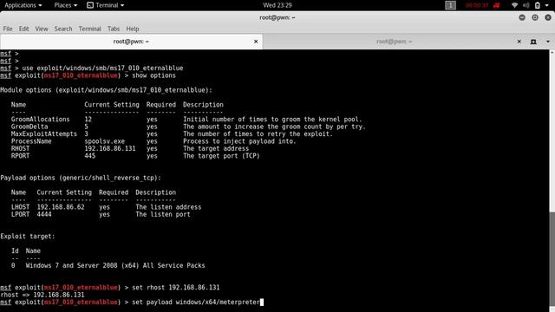This screenshot has height=312, width=555.
Task: Click the red screen recording timer
Action: (477, 5)
